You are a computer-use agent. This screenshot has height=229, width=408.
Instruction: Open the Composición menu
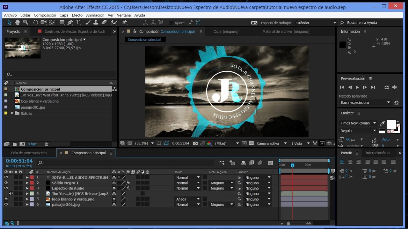[45, 15]
